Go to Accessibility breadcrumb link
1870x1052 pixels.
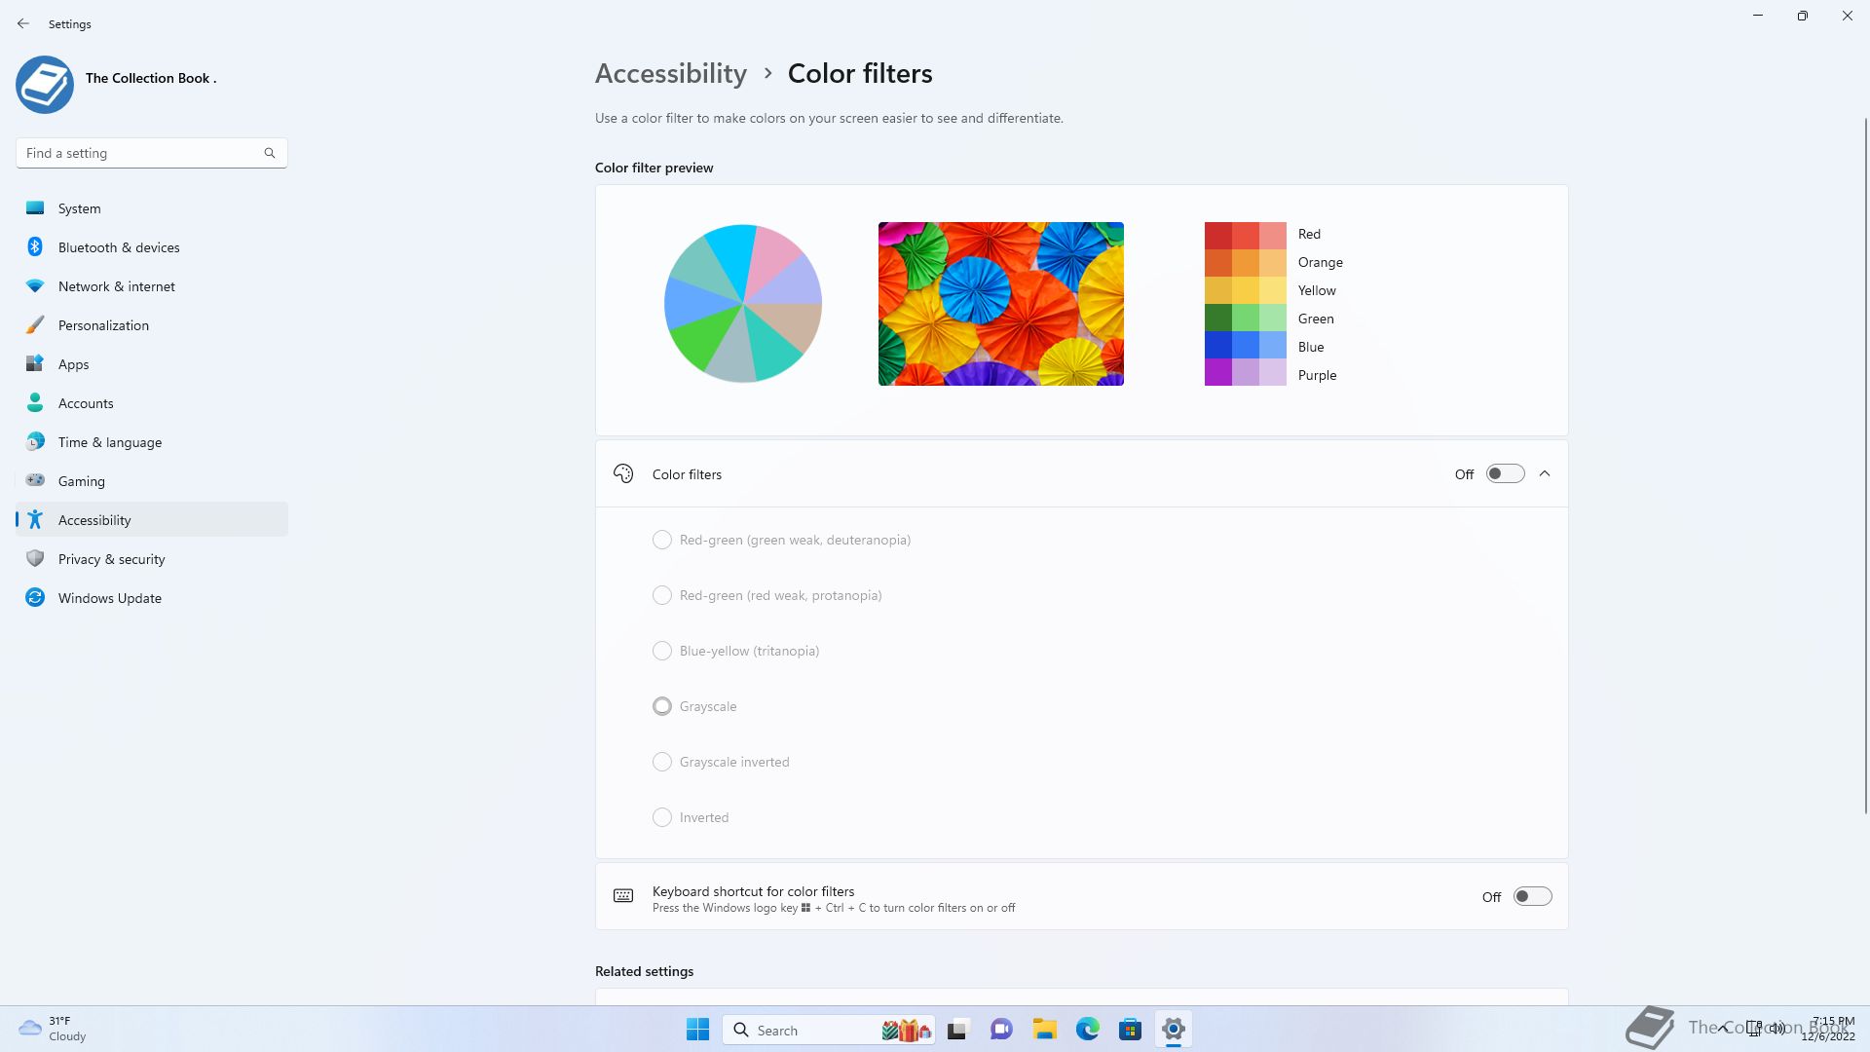click(671, 73)
